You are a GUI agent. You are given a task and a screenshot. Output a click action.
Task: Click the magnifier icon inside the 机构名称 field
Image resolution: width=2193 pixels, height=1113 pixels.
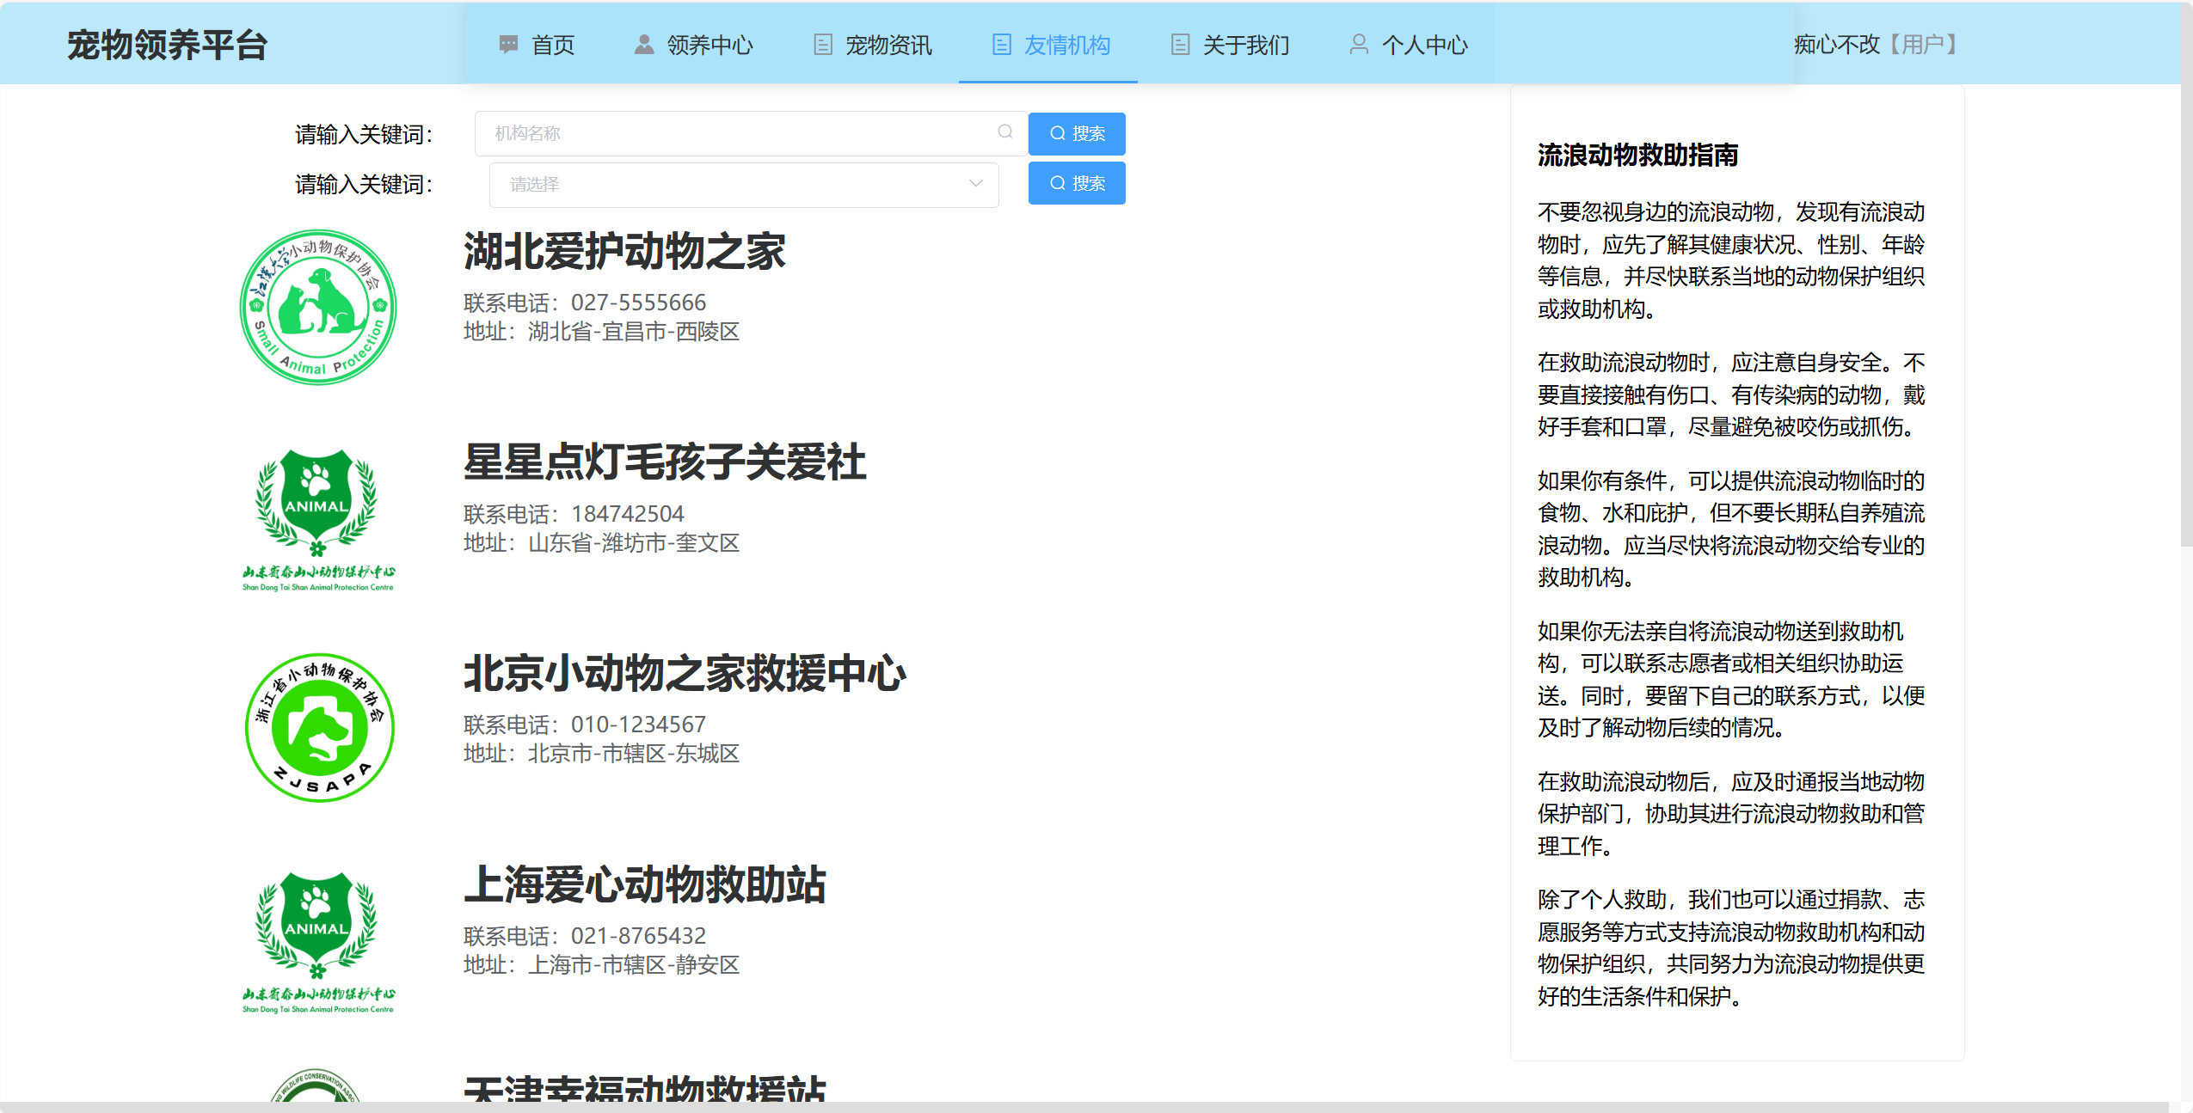1004,132
